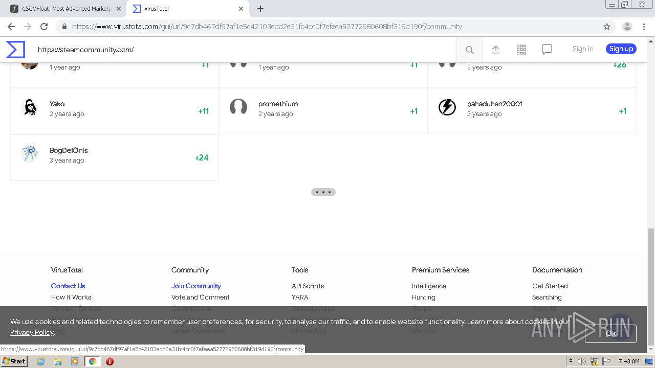Click the steamcommunity URL search field
This screenshot has width=655, height=368.
pyautogui.click(x=244, y=50)
